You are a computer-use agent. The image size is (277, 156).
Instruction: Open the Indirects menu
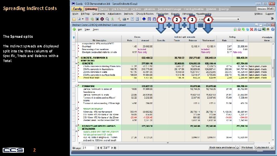(x=128, y=14)
